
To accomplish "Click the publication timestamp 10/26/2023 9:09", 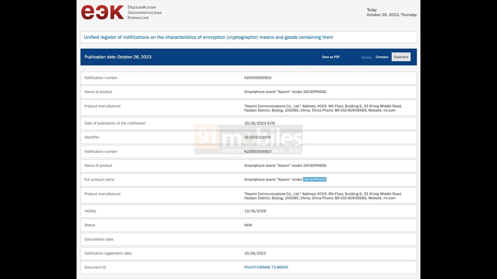I will (x=259, y=123).
